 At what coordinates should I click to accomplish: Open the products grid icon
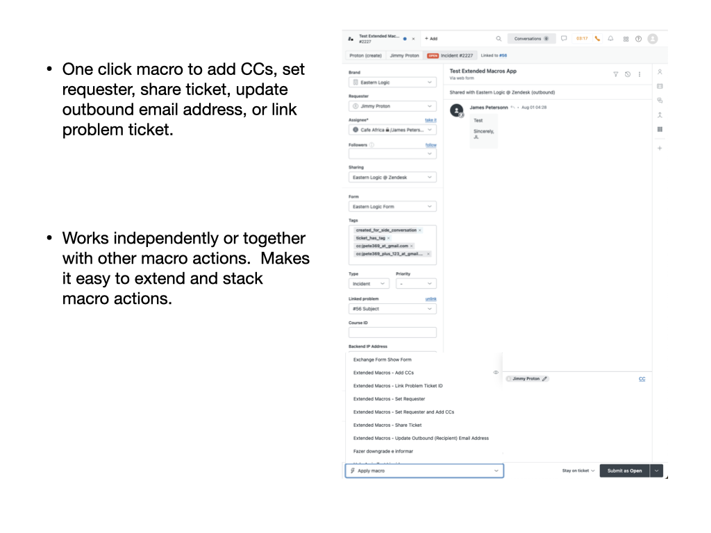626,39
